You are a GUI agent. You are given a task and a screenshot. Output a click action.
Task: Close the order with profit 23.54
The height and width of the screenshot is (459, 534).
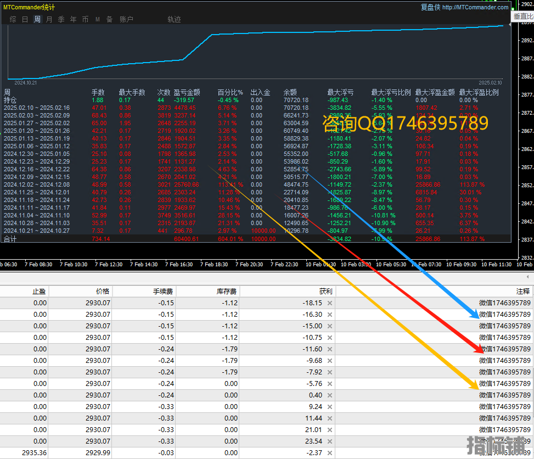coord(330,441)
